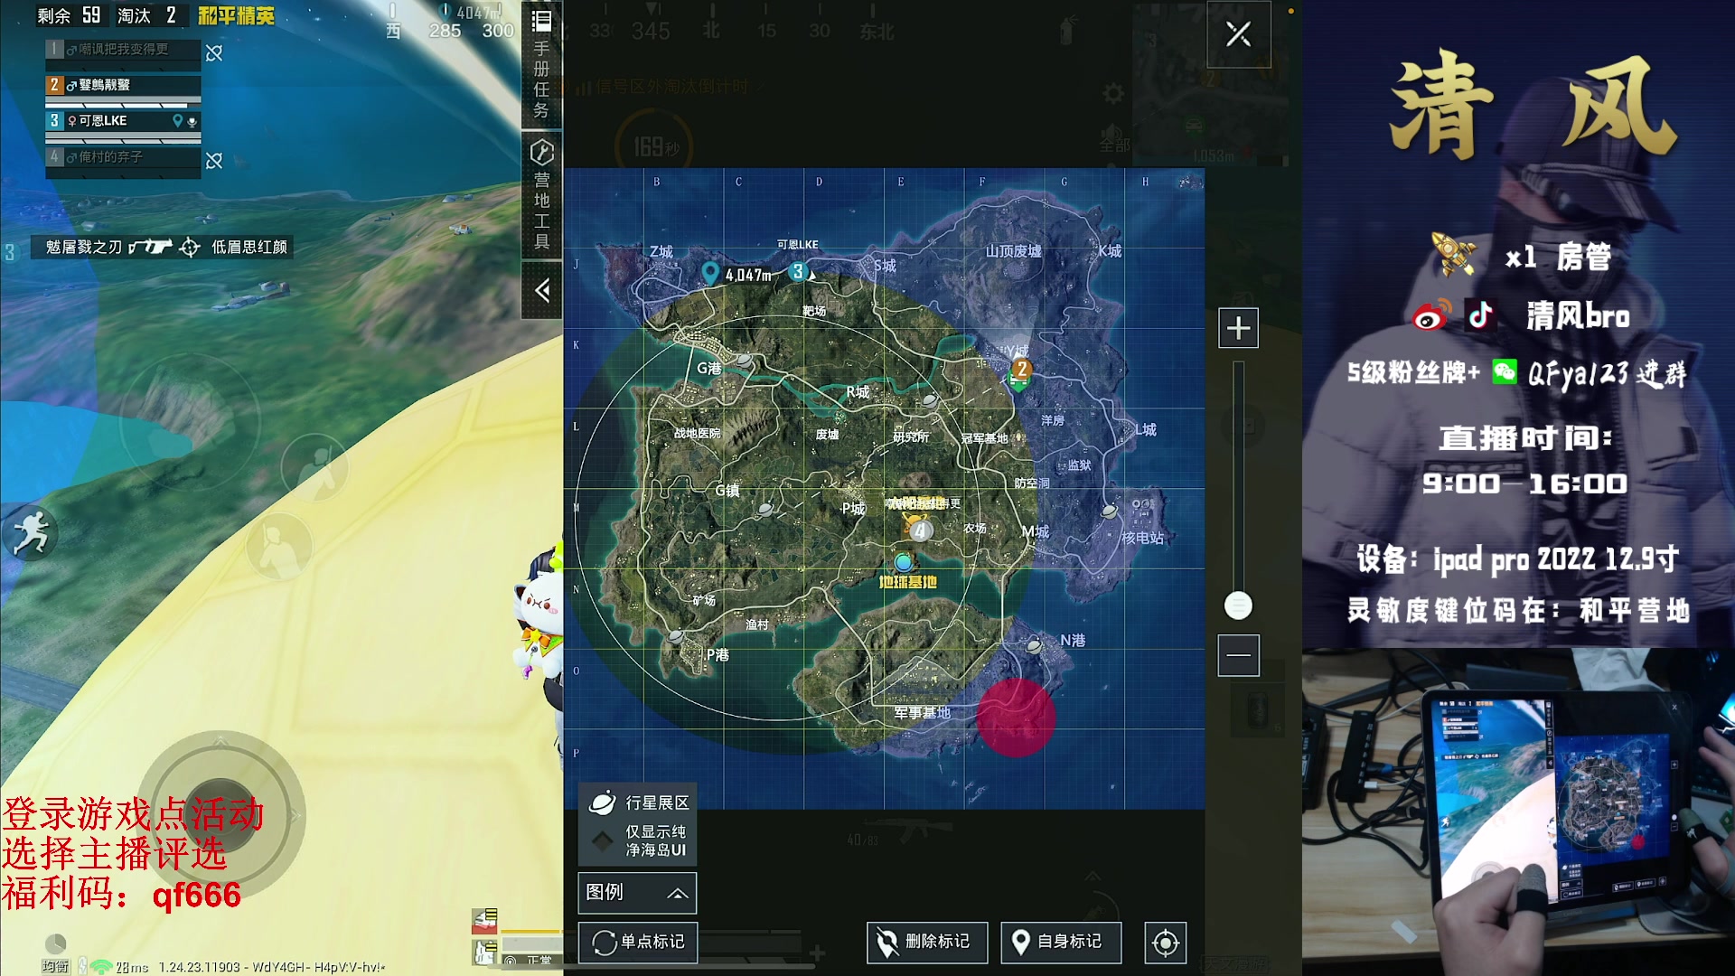Click player 4 marker near 农场
Screen dimensions: 1735x976
920,530
